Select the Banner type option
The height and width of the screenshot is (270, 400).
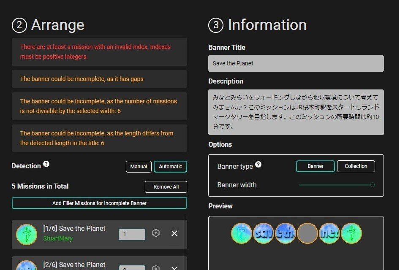coord(315,166)
